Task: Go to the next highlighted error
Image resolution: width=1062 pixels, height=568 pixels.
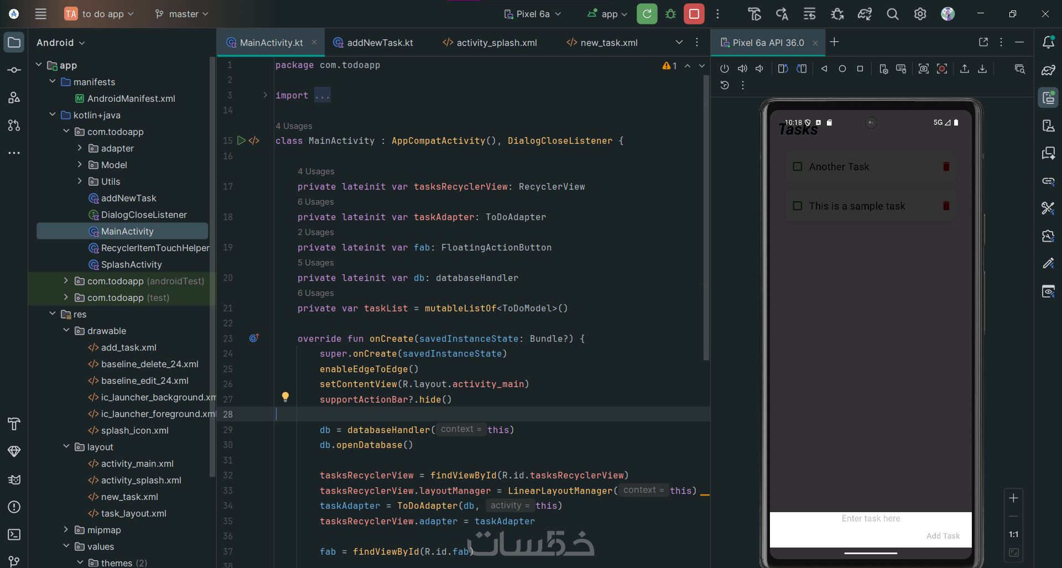Action: 702,66
